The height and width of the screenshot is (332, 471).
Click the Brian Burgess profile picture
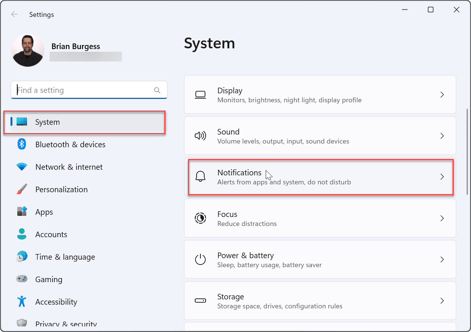point(27,50)
